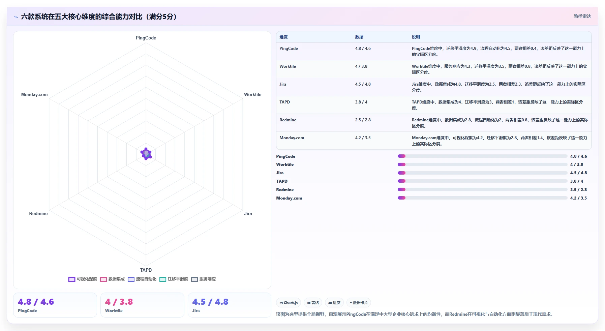The height and width of the screenshot is (331, 605).
Task: Click the 路径雷达 label in header
Action: tap(582, 16)
